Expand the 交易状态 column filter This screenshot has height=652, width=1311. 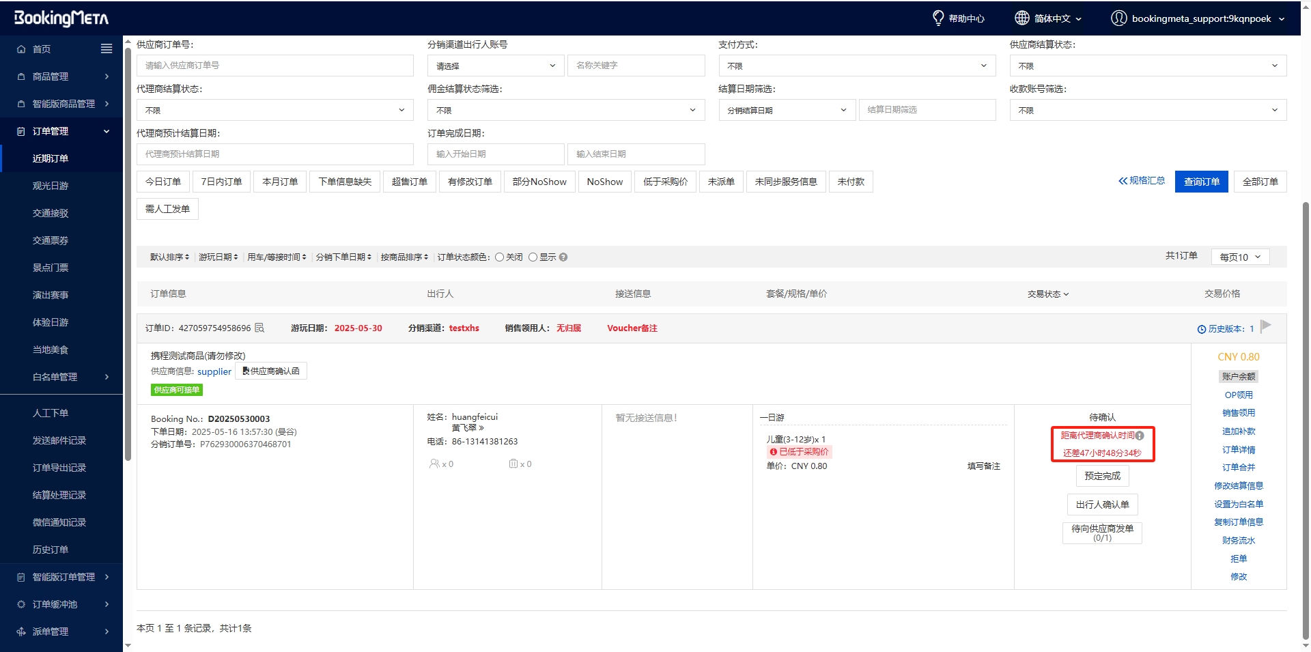click(1047, 294)
